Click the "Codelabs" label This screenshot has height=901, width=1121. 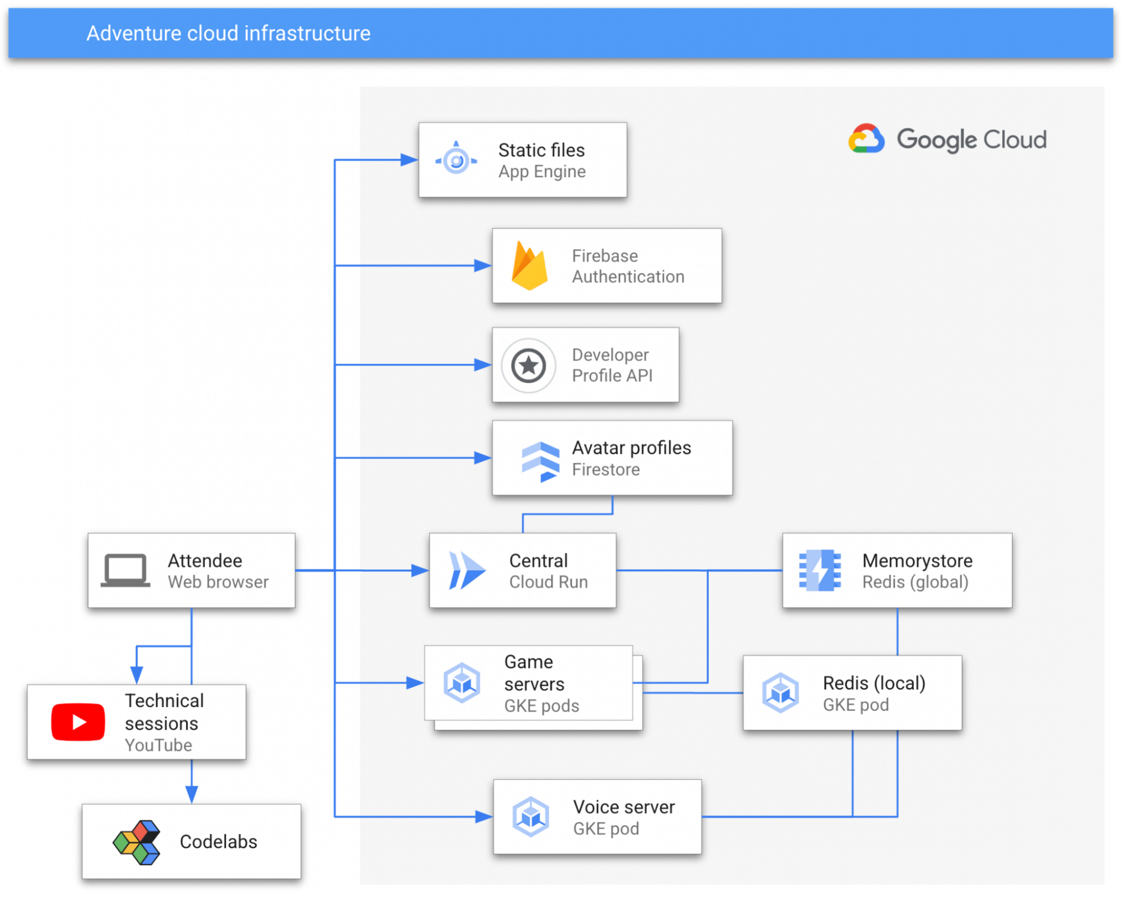pos(218,842)
